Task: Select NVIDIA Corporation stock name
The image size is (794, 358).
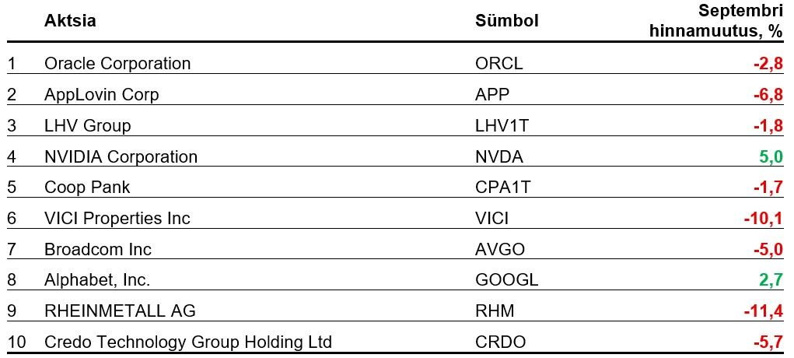Action: (121, 156)
